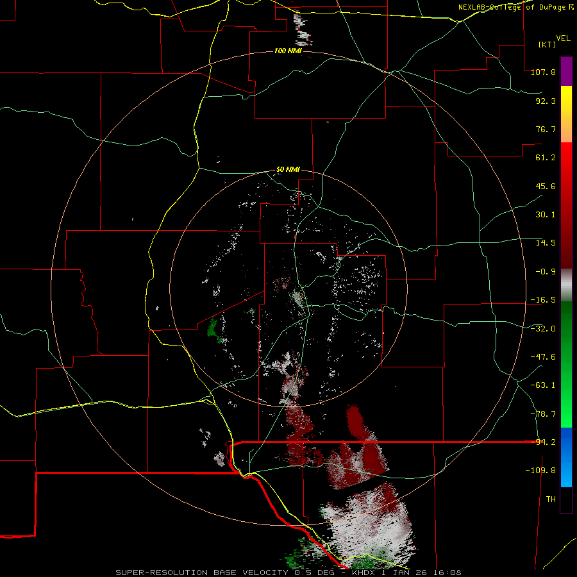Pick the red segment of the velocity scale
Viewport: 577px width, 577px height.
[566, 205]
